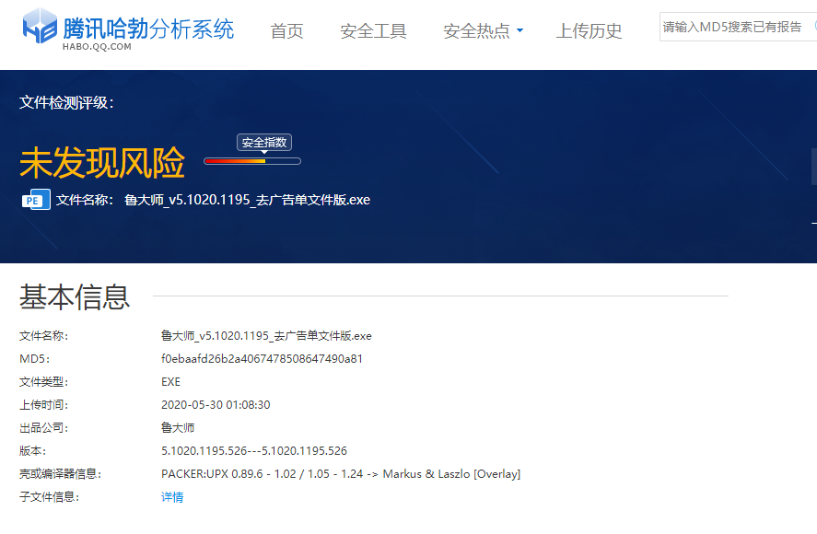Click the company name 鲁大师
The image size is (817, 534).
click(x=178, y=428)
